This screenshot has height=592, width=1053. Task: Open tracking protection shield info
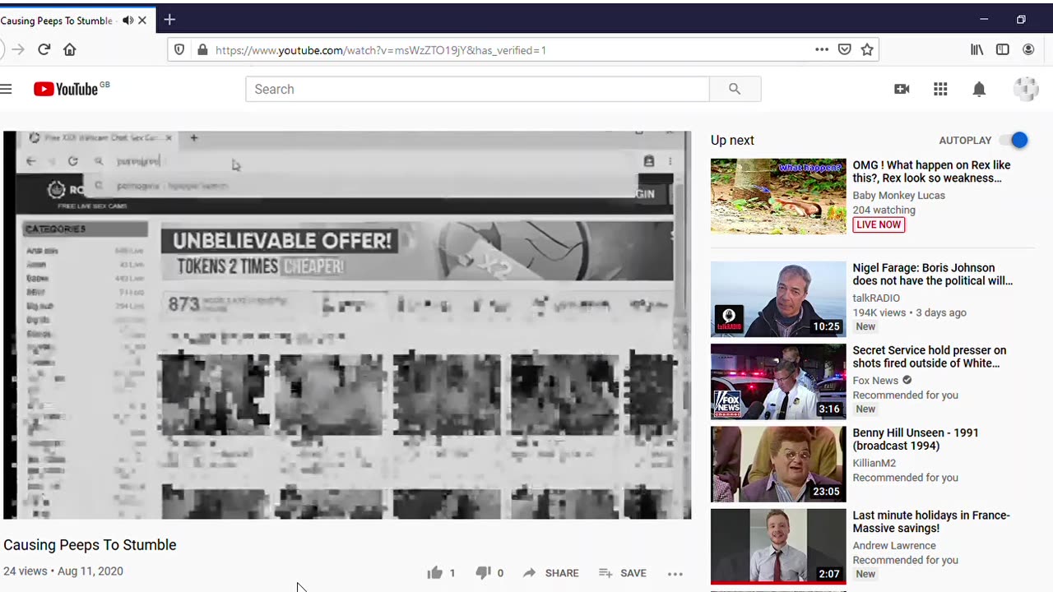(179, 50)
